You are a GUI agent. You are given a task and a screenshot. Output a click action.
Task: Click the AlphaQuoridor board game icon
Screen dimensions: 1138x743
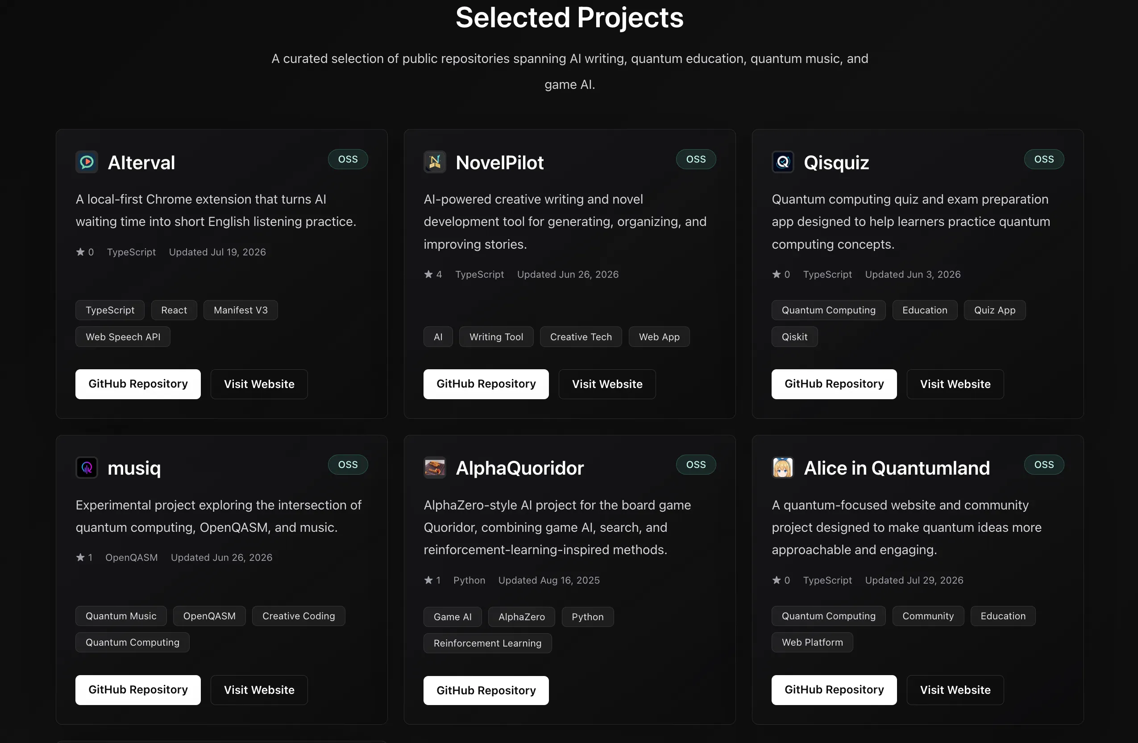click(x=435, y=468)
